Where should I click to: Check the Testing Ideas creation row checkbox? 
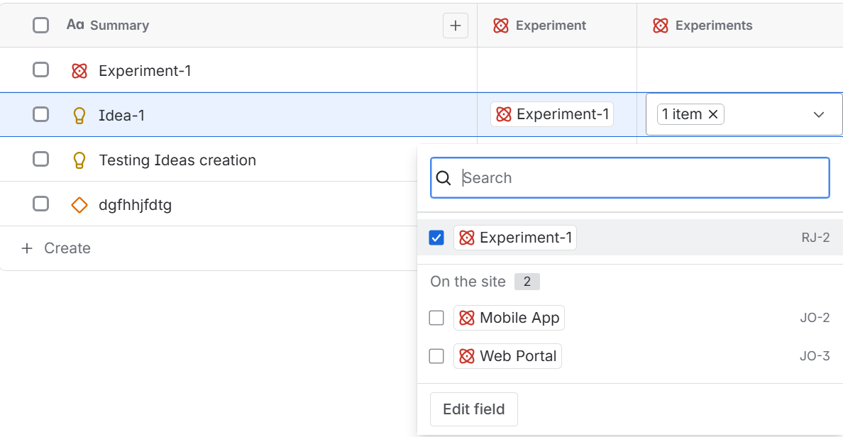41,159
